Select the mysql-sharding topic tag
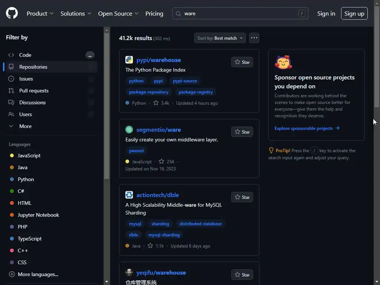Viewport: 380px width, 285px height. (164, 235)
